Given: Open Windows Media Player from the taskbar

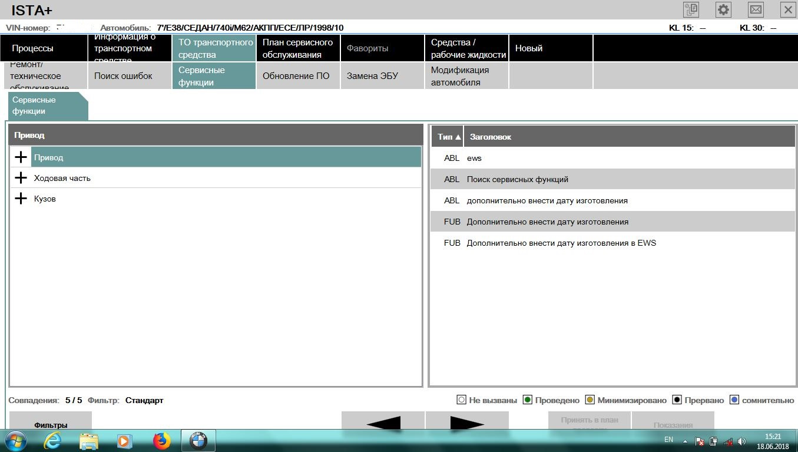Looking at the screenshot, I should (x=124, y=441).
